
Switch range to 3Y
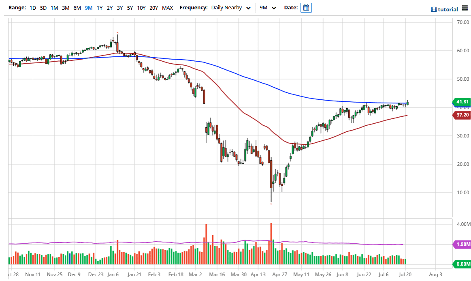(119, 8)
